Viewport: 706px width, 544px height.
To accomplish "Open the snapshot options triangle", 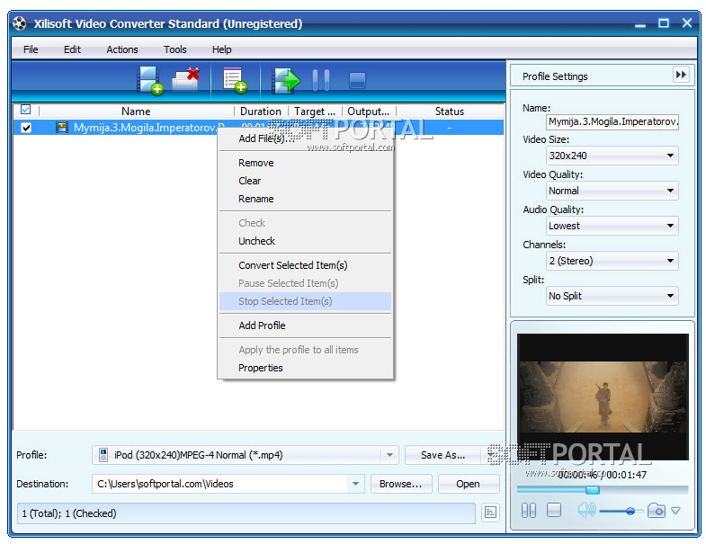I will 675,511.
